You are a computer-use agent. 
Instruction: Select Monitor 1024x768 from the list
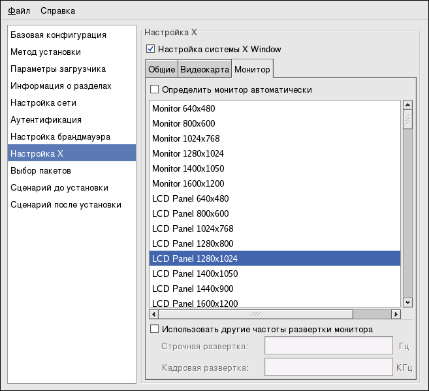(185, 138)
